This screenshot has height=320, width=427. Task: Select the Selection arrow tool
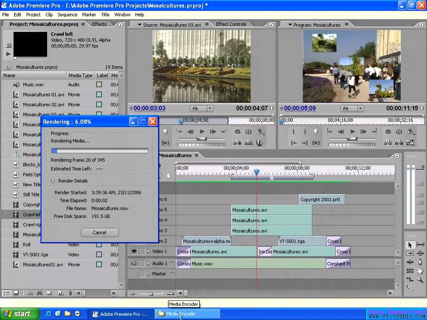(410, 245)
